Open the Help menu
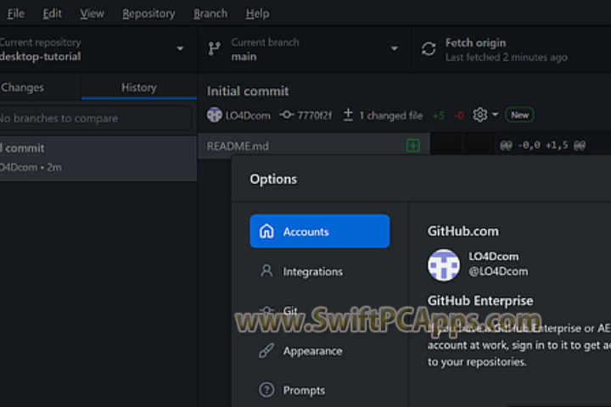This screenshot has height=407, width=611. [x=257, y=14]
